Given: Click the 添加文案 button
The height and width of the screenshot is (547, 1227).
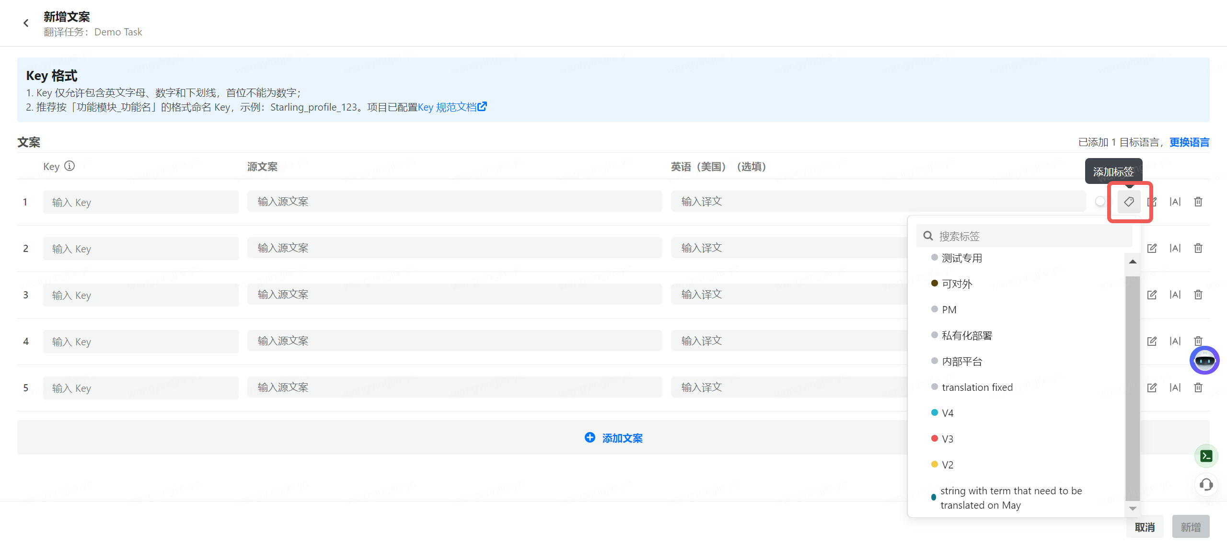Looking at the screenshot, I should point(613,438).
